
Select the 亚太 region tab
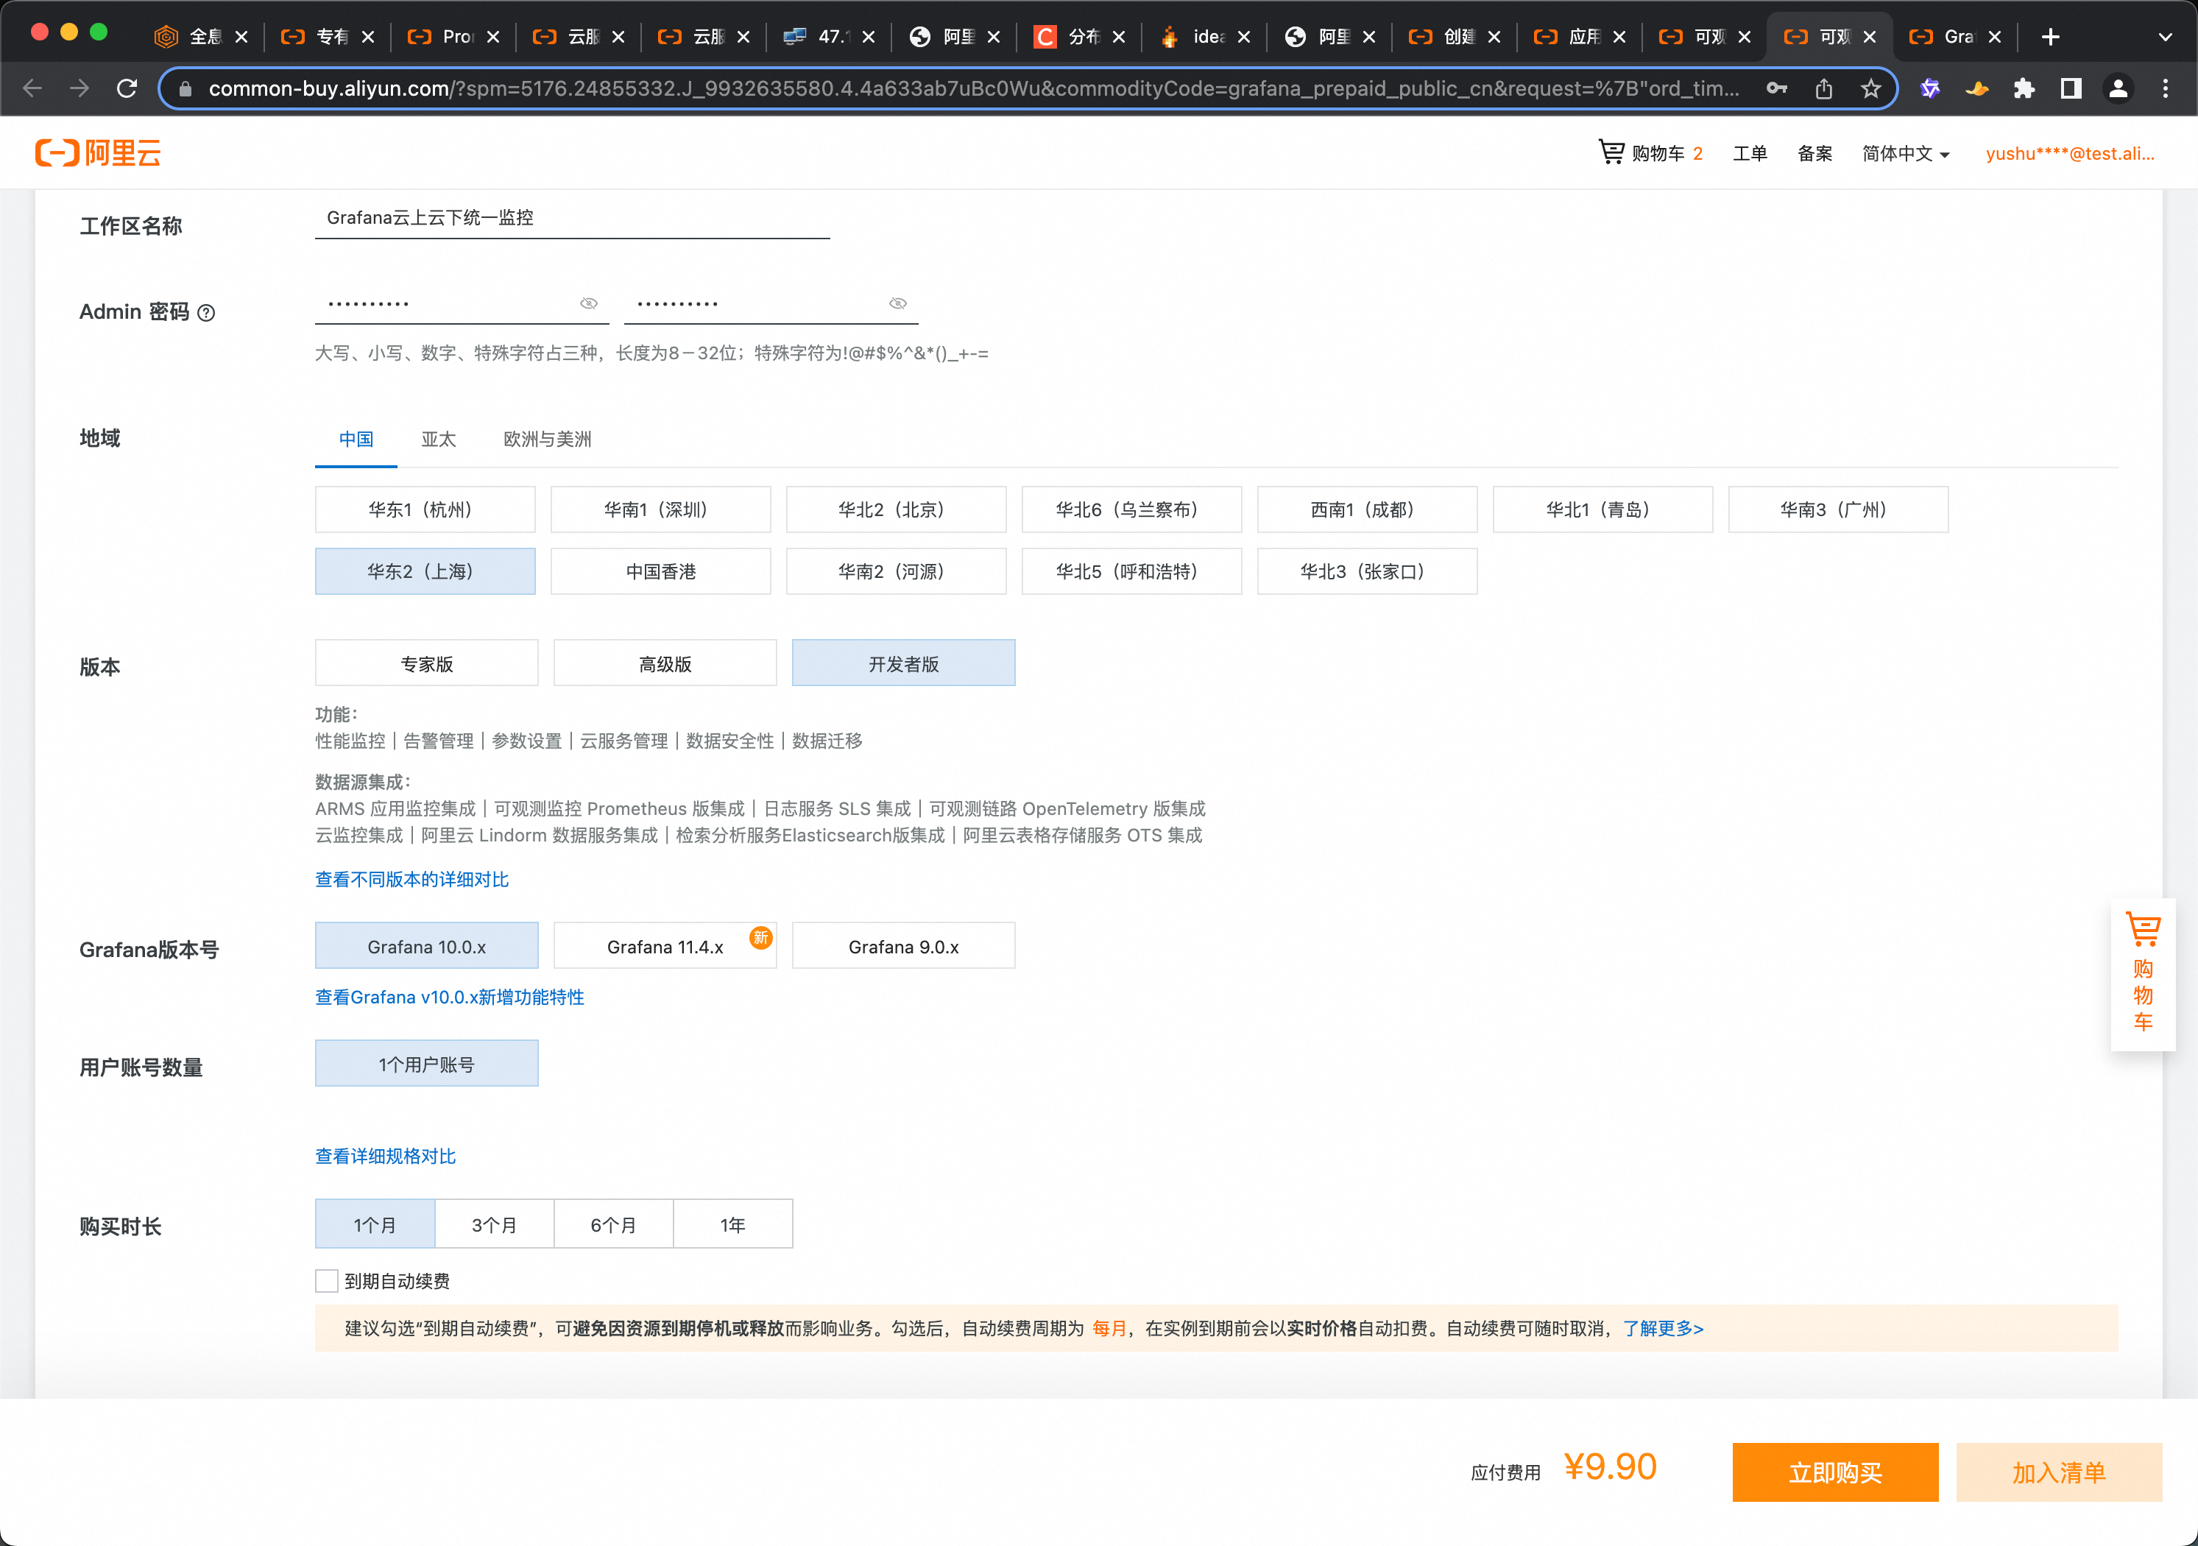tap(439, 440)
